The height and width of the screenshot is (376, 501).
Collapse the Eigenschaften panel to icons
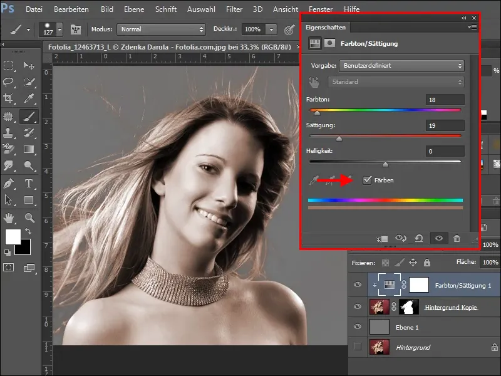point(463,18)
